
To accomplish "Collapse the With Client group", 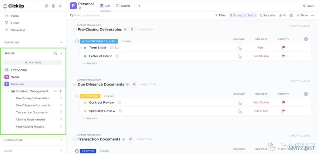I will pyautogui.click(x=77, y=96).
